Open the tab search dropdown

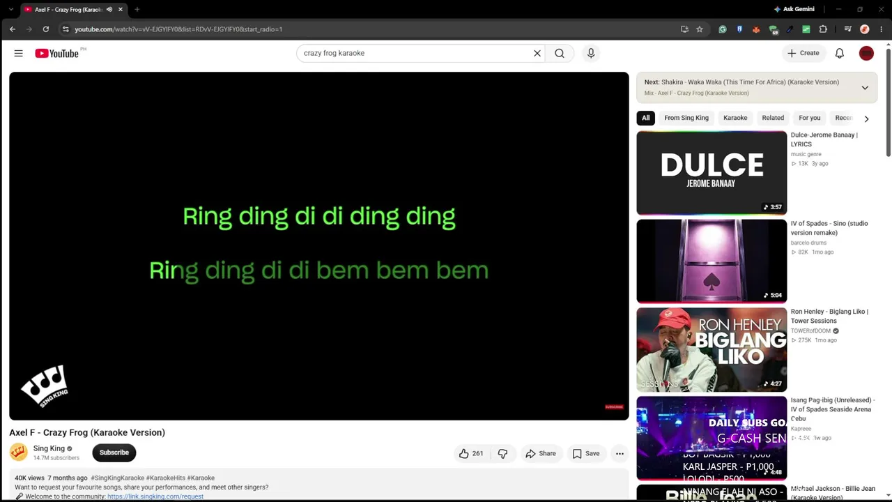click(x=10, y=9)
